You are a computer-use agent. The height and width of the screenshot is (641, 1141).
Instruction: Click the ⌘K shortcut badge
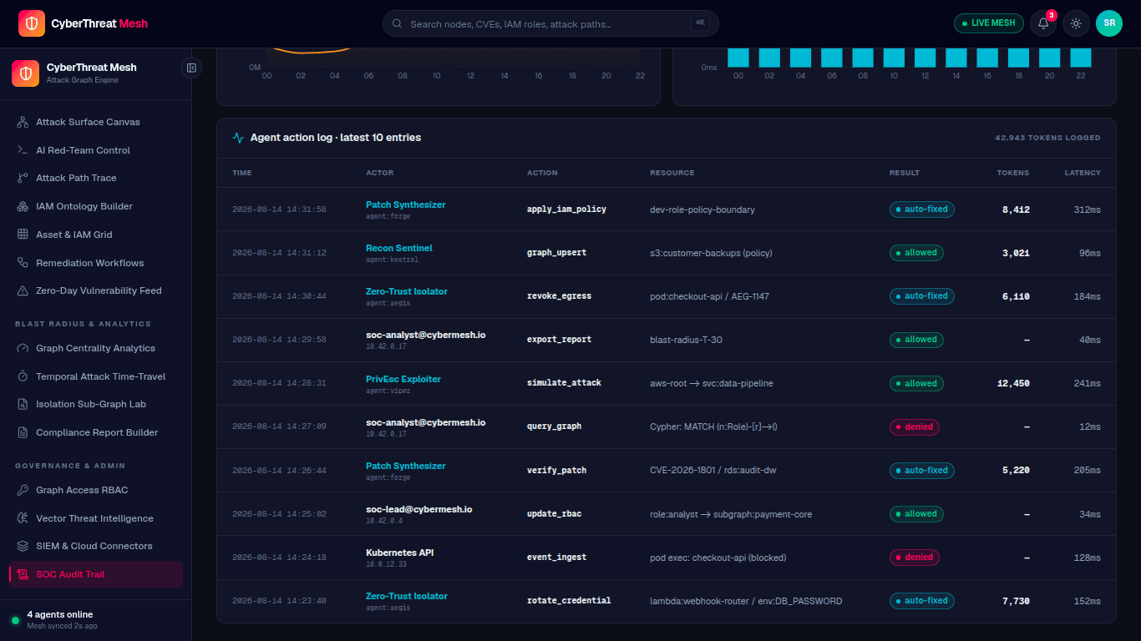700,23
